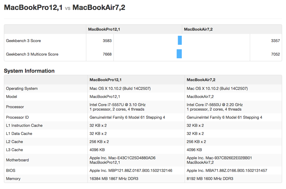Click MacBookAir L1 Data Cache 32 KB x 2
The image size is (286, 189).
coord(195,134)
